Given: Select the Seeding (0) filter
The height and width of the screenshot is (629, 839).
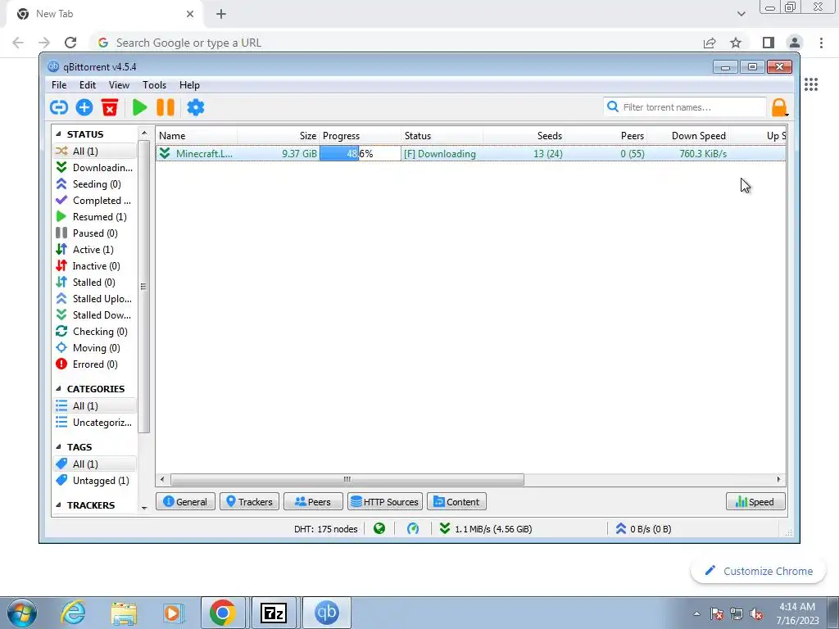Looking at the screenshot, I should [94, 184].
